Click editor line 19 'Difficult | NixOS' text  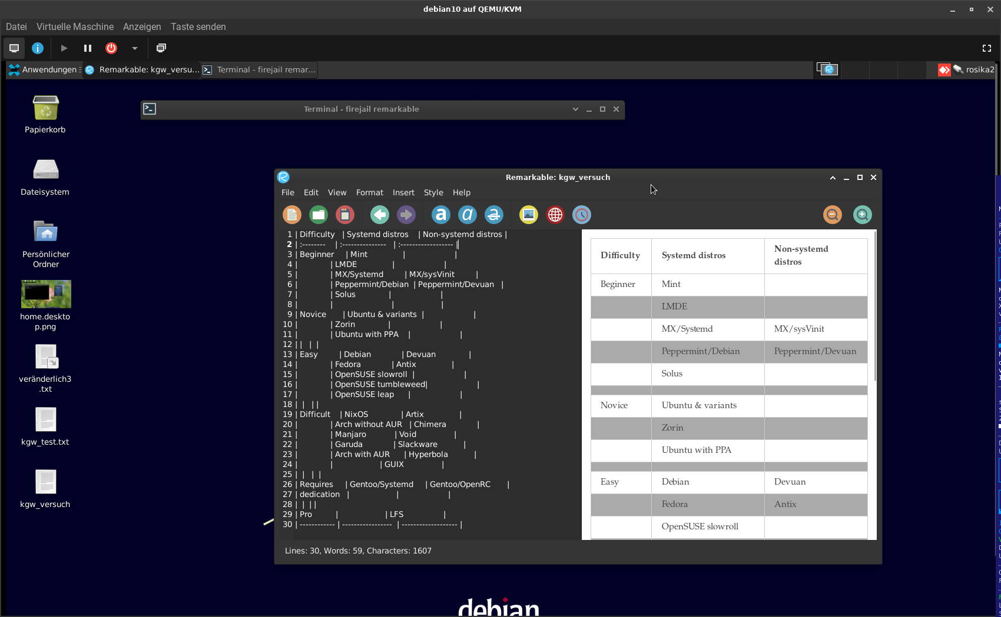(334, 414)
